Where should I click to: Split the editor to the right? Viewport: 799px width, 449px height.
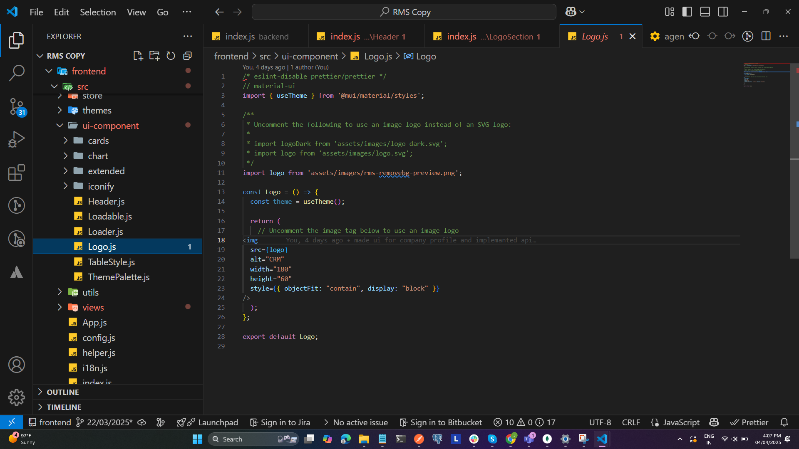tap(766, 36)
